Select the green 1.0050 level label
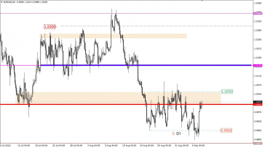 tap(227, 91)
